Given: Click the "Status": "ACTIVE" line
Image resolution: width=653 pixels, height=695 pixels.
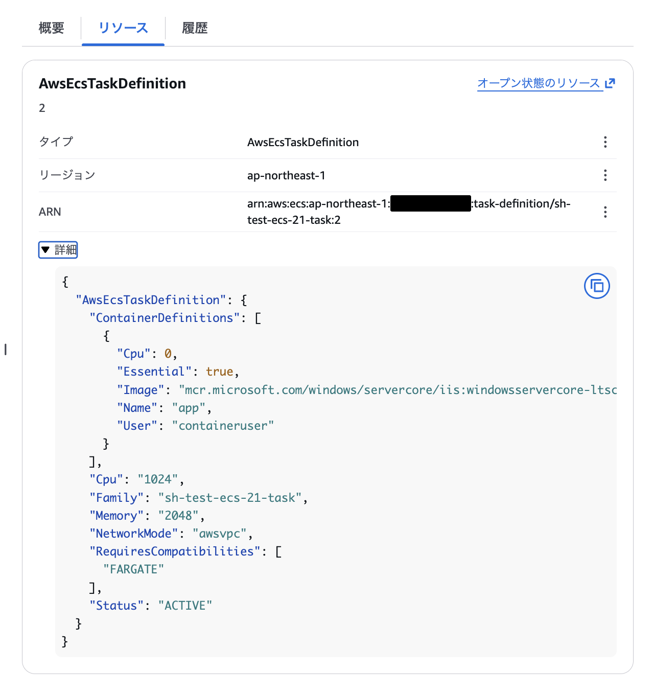Looking at the screenshot, I should (151, 606).
